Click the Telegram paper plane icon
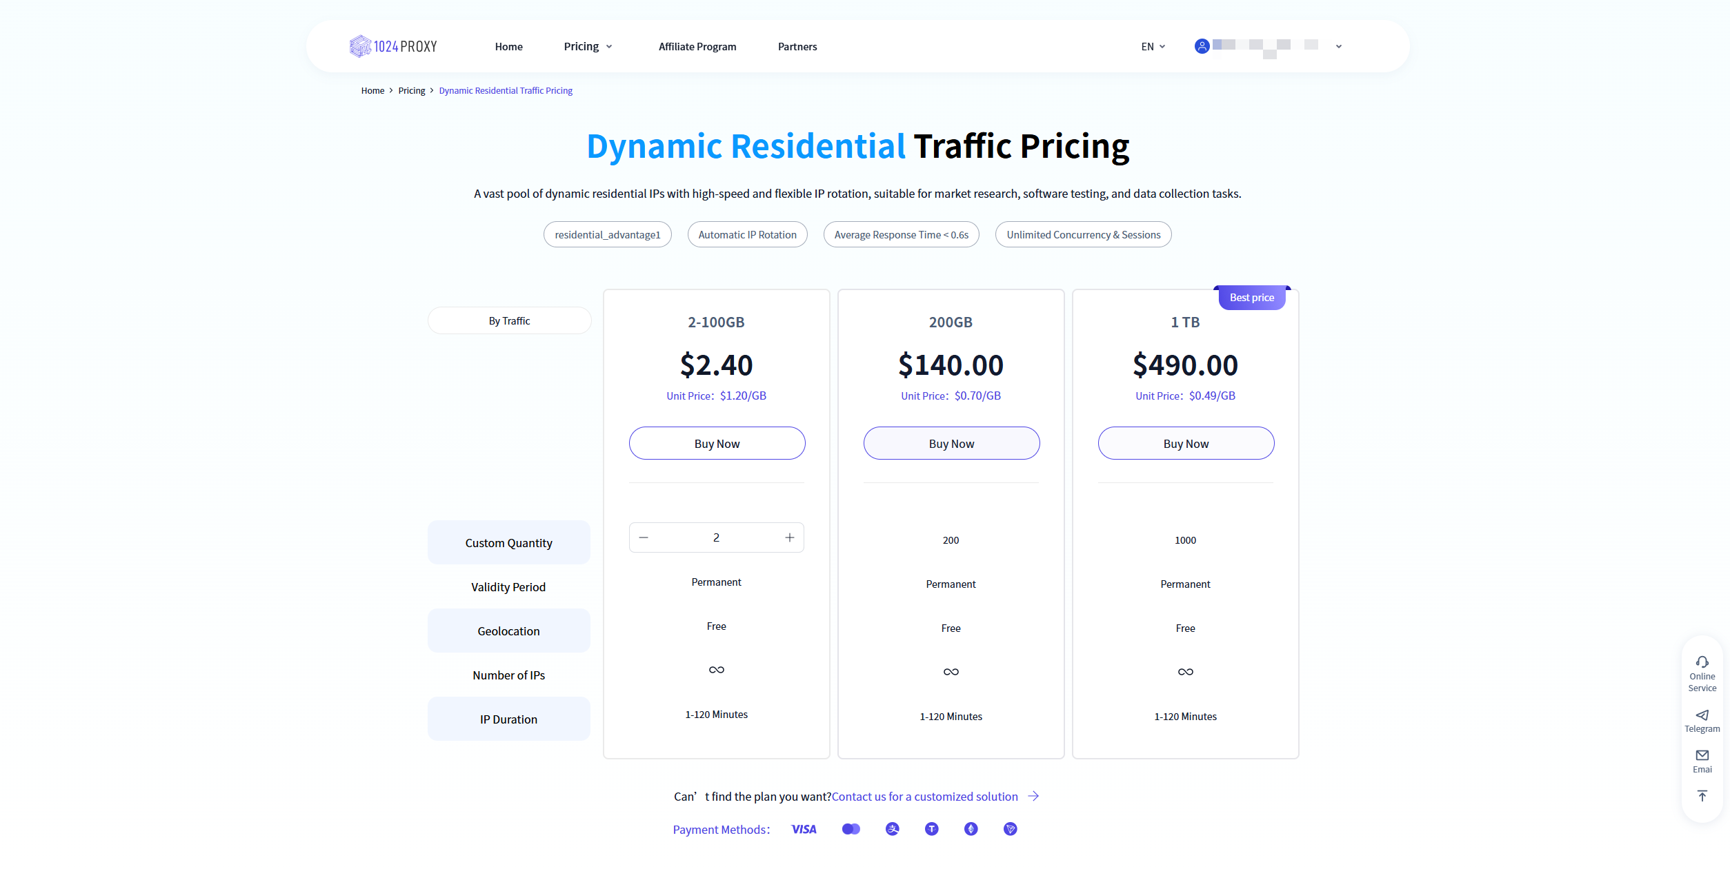 (1702, 715)
